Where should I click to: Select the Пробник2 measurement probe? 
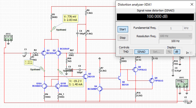(54, 29)
